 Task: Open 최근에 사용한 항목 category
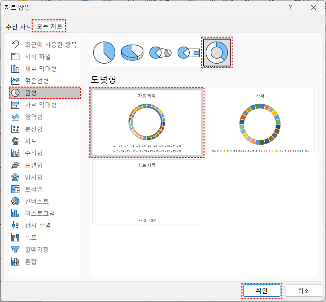click(x=51, y=45)
